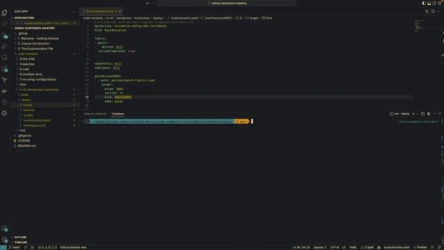The image size is (444, 250).
Task: Synchronize changes icon in status bar
Action: (26, 247)
